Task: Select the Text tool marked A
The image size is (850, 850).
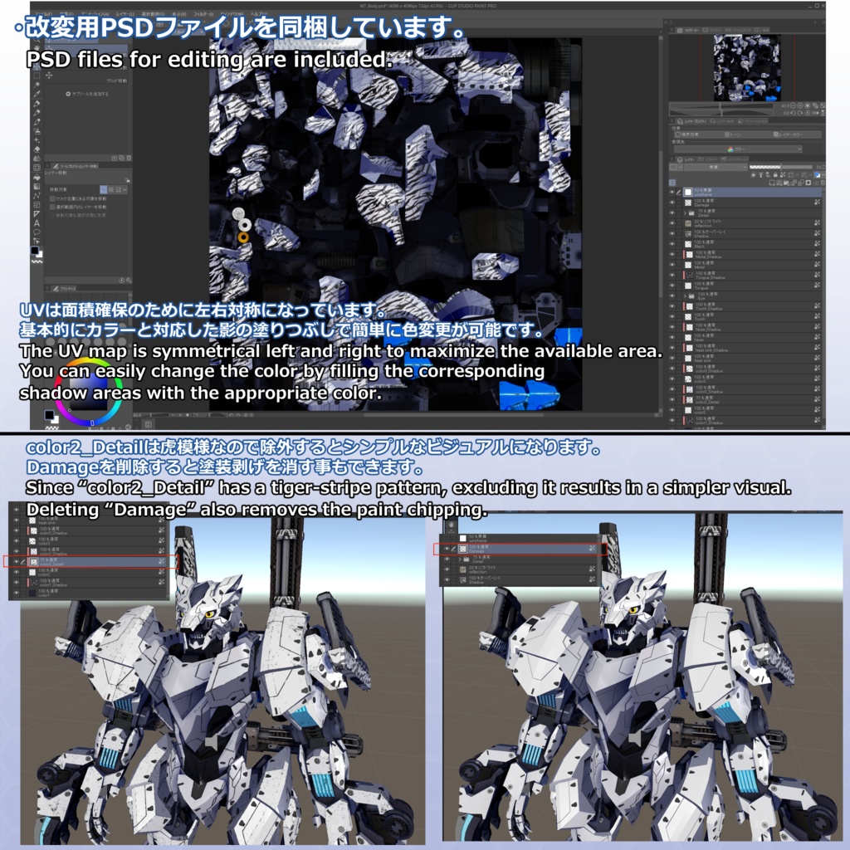Action: click(x=37, y=222)
